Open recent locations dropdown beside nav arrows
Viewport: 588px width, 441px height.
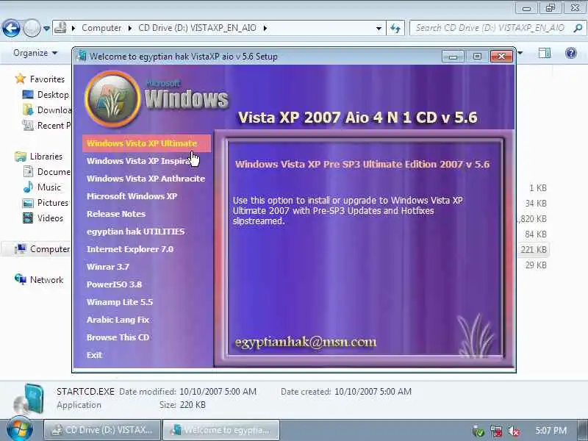pos(46,28)
